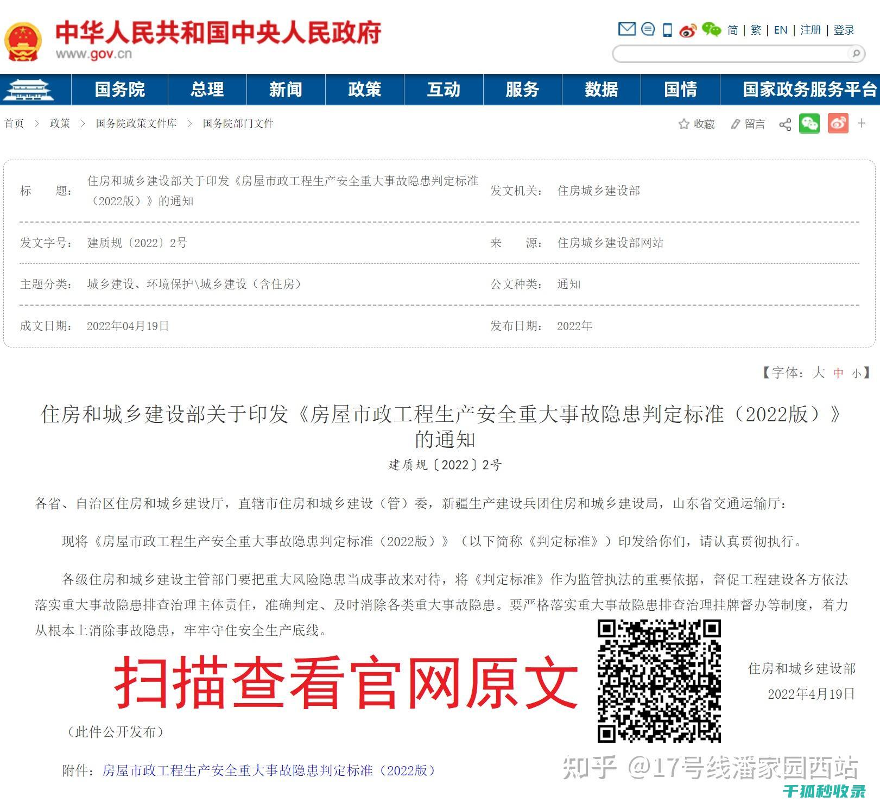Image resolution: width=880 pixels, height=803 pixels.
Task: Switch to English EN version
Action: (x=781, y=30)
